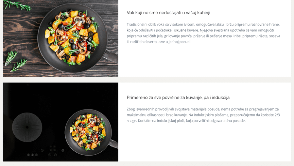This screenshot has width=294, height=166.
Task: Click the leftmost circular icon on the cooktop controls
Action: click(28, 155)
